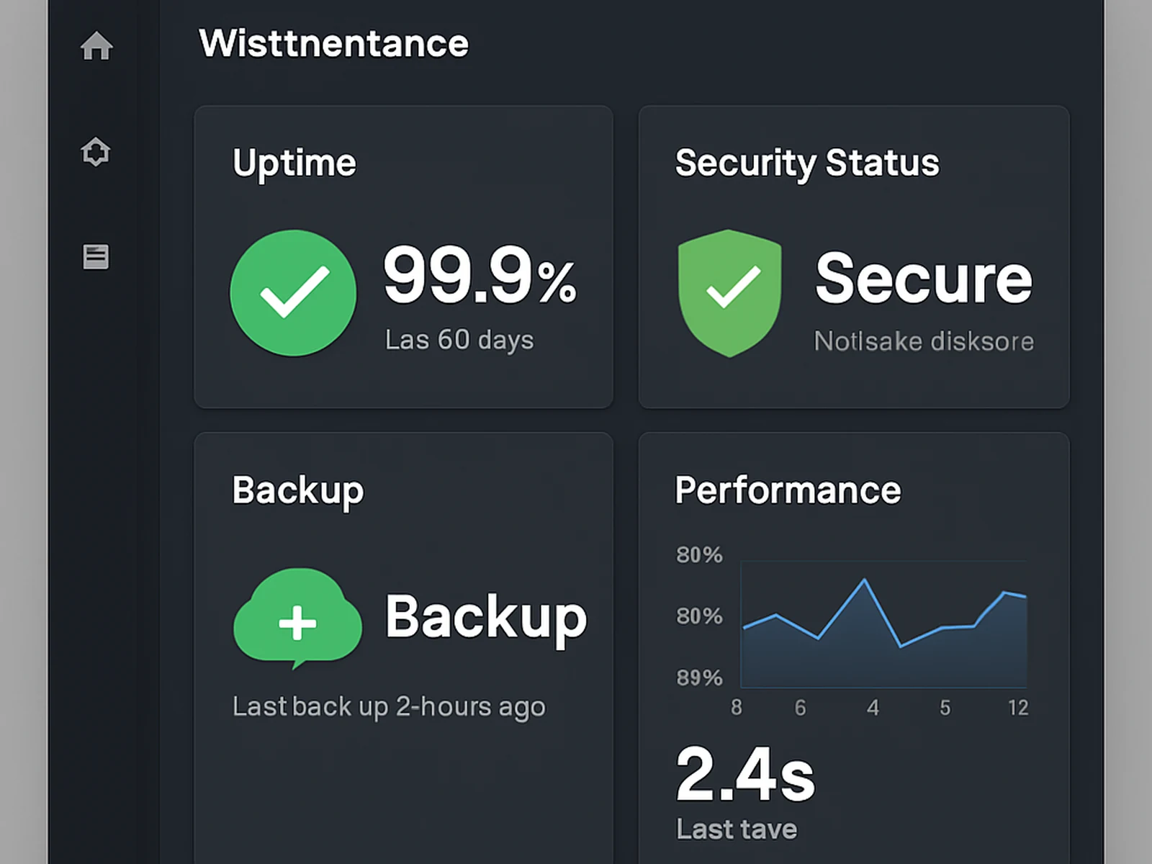Open the gear-shaped settings sidebar icon
This screenshot has width=1152, height=864.
(96, 152)
